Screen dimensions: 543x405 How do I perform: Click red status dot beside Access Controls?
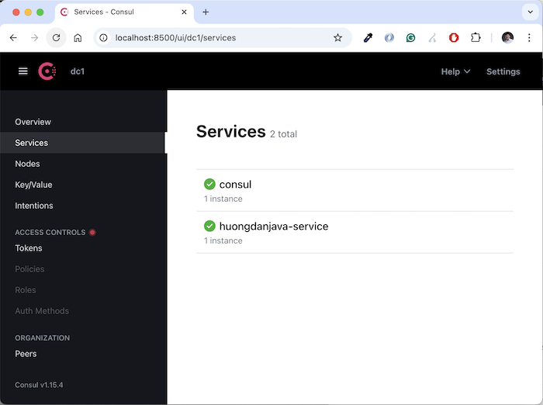click(92, 232)
